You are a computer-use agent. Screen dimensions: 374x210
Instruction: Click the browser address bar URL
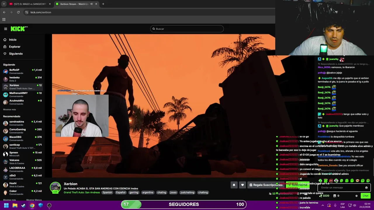point(41,12)
